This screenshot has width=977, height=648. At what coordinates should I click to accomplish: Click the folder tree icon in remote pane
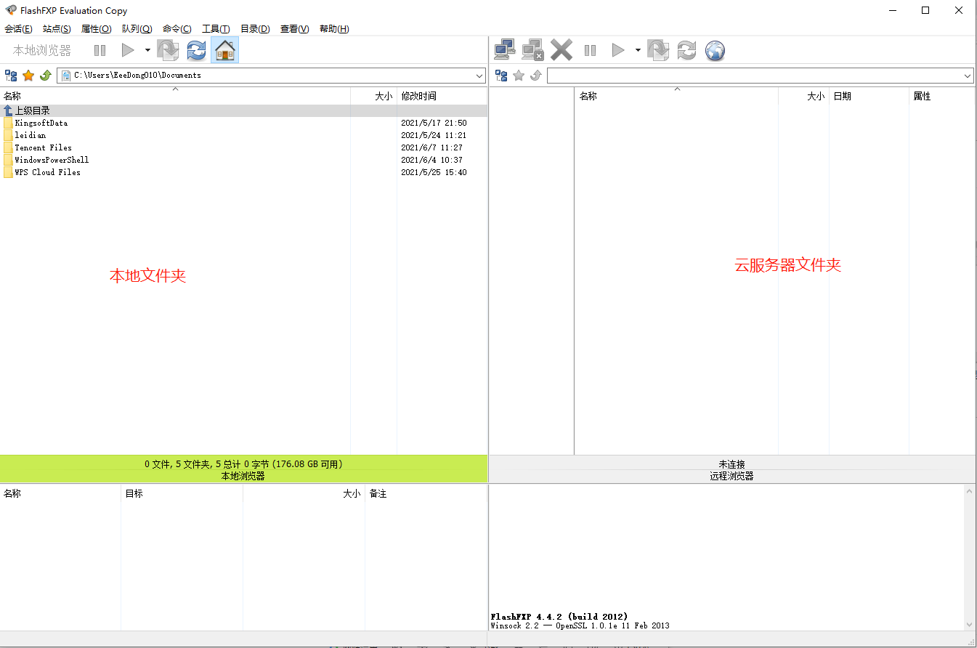click(501, 76)
